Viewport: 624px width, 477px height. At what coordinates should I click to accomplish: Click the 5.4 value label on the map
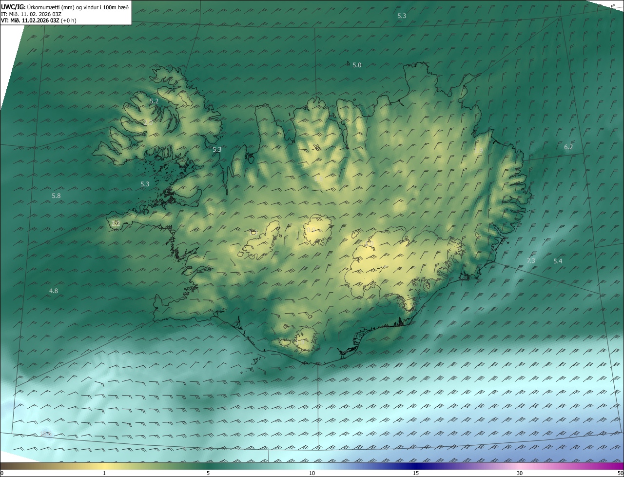point(558,261)
